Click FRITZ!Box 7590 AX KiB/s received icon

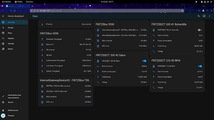42,86
